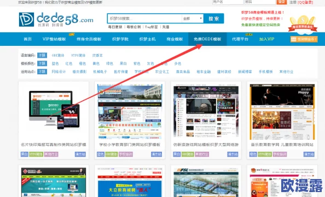Viewport: 325px width, 197px height.
Task: Open the 代理平台 menu item
Action: (240, 39)
